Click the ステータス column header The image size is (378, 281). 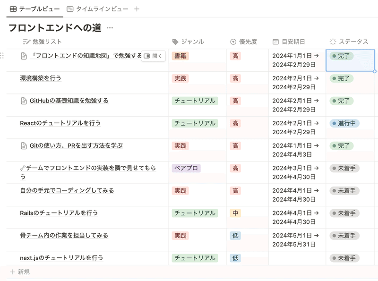click(x=349, y=42)
